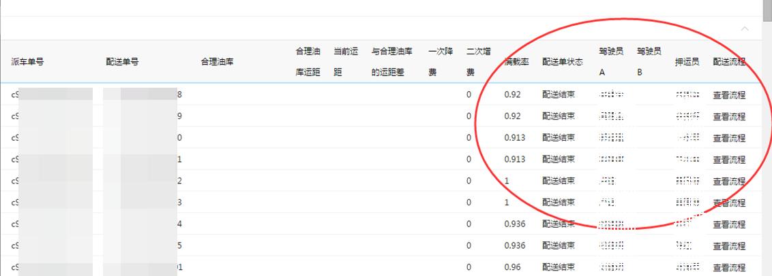Click the 当前运距 column header

[346, 62]
